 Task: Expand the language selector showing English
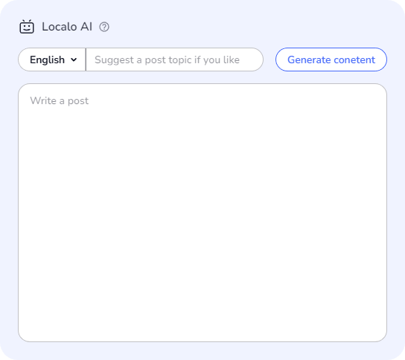pyautogui.click(x=52, y=60)
